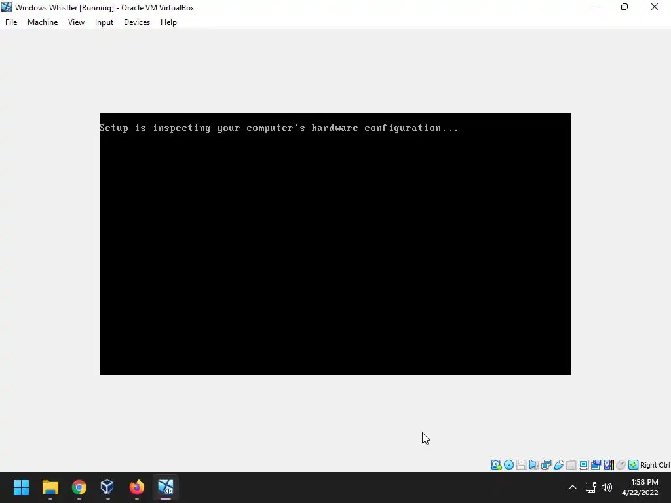Open the Devices menu
Screen dimensions: 671x503
coord(137,22)
